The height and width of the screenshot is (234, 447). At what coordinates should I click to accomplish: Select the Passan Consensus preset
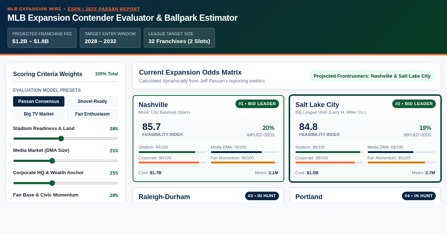point(39,101)
